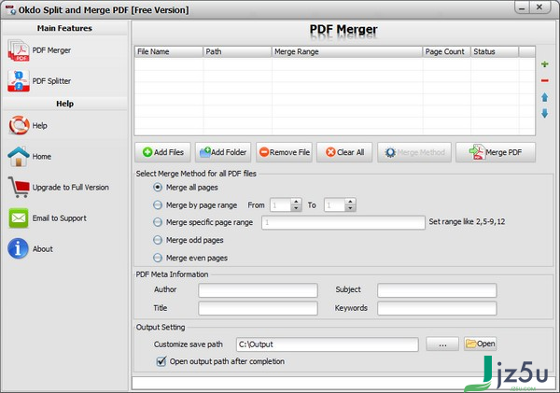This screenshot has height=393, width=560.
Task: Click the Clear All button
Action: click(344, 152)
